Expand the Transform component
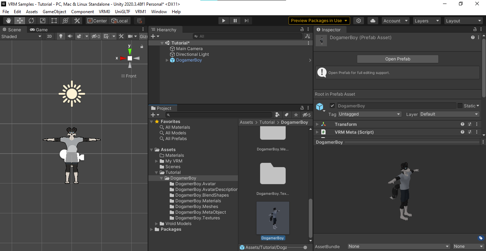Viewport: 486px width, 251px height. tap(317, 124)
